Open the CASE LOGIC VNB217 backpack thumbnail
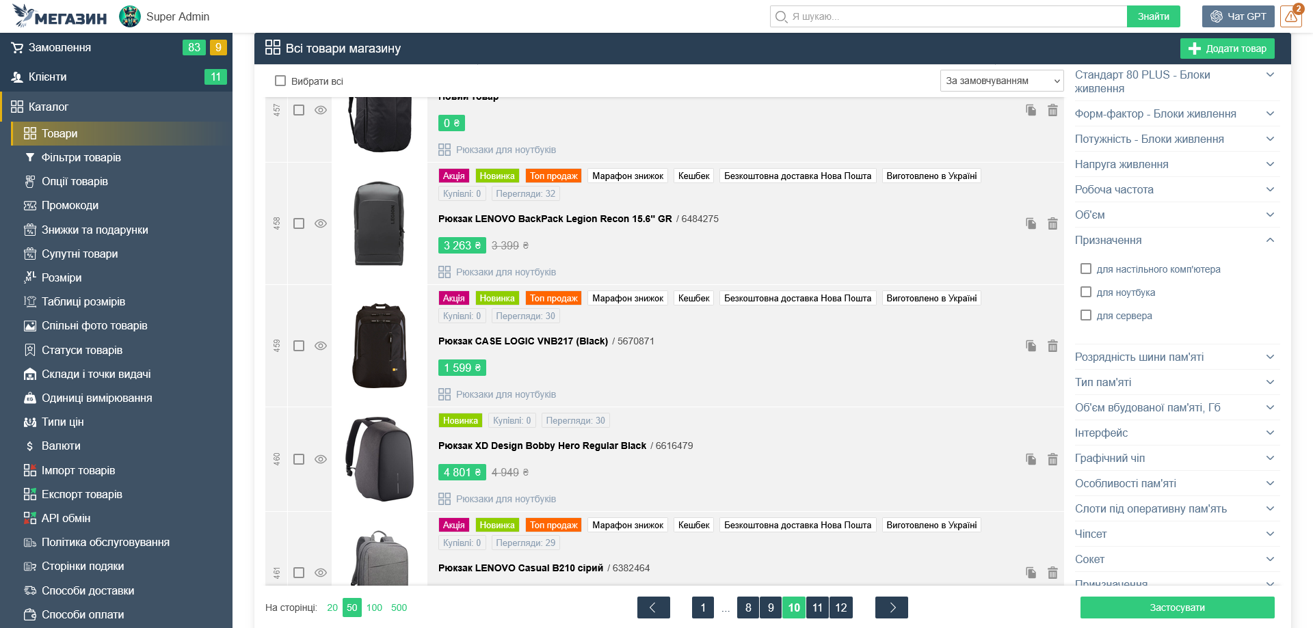The width and height of the screenshot is (1313, 628). click(380, 346)
